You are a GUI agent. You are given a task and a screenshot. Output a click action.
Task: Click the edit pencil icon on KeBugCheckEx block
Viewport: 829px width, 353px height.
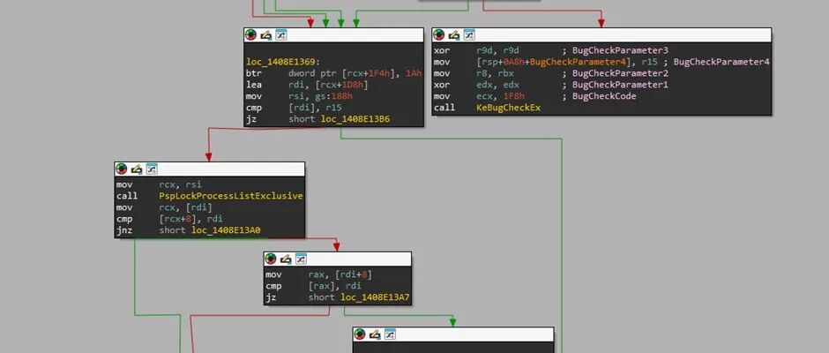coord(454,35)
